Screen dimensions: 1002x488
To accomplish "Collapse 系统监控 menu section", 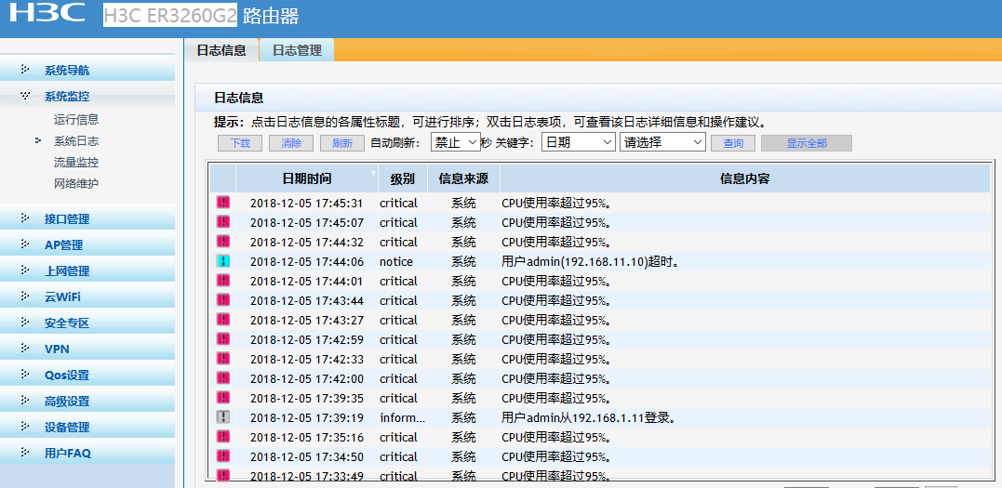I will click(87, 97).
